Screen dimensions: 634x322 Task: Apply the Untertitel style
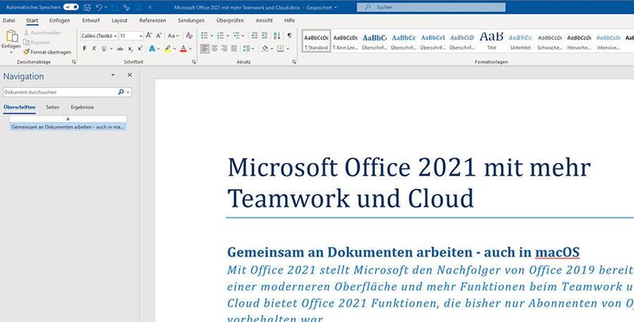pyautogui.click(x=521, y=41)
